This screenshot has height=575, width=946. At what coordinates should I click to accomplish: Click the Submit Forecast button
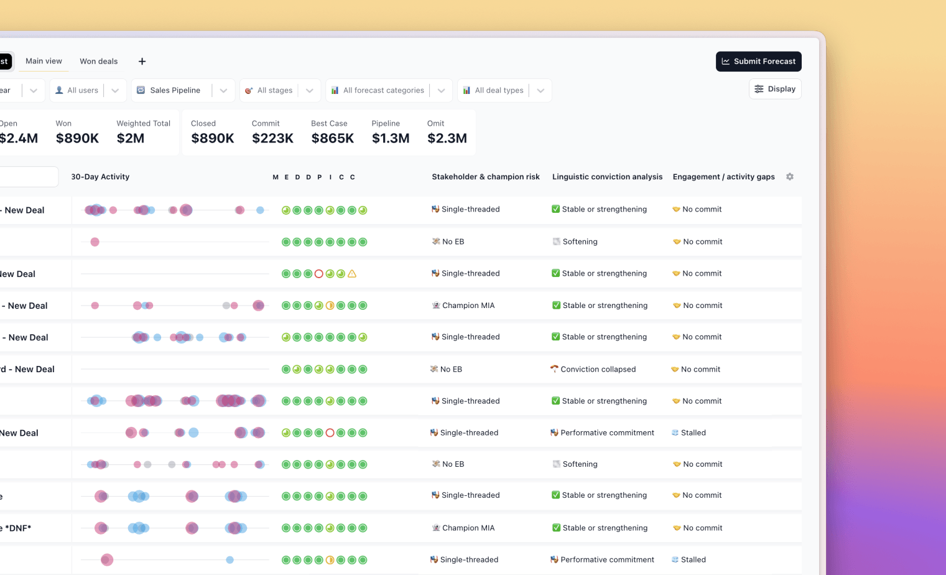pyautogui.click(x=759, y=61)
